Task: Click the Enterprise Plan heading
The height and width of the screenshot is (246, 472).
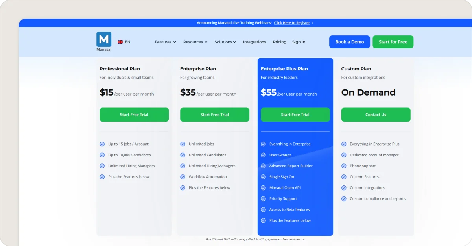Action: pos(198,69)
